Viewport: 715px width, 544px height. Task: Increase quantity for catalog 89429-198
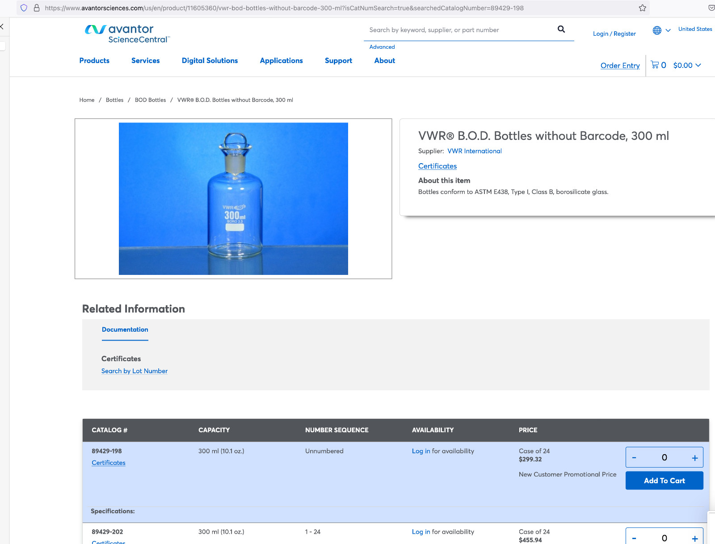pos(695,458)
